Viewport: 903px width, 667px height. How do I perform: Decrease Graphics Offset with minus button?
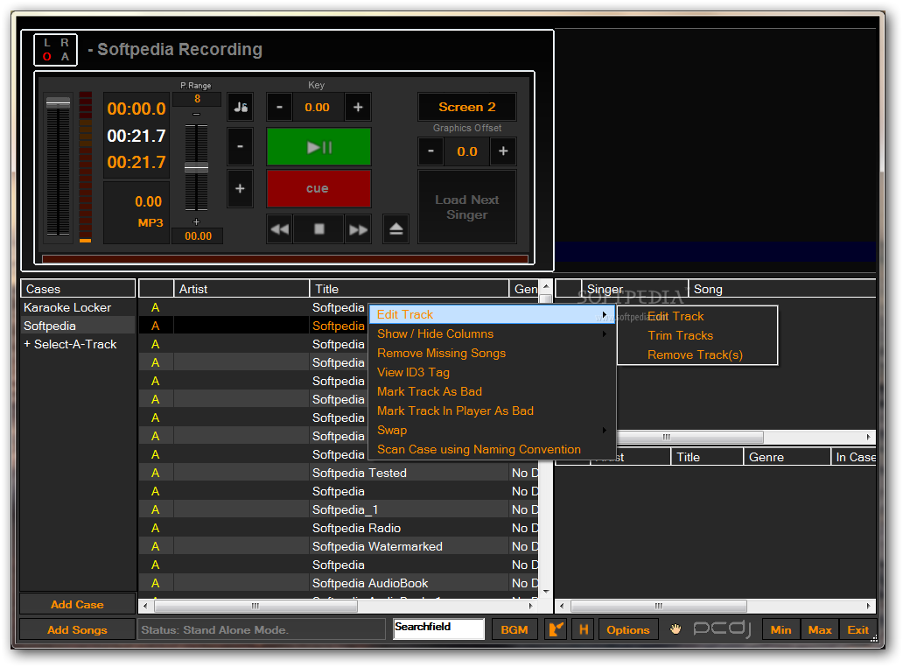point(430,151)
